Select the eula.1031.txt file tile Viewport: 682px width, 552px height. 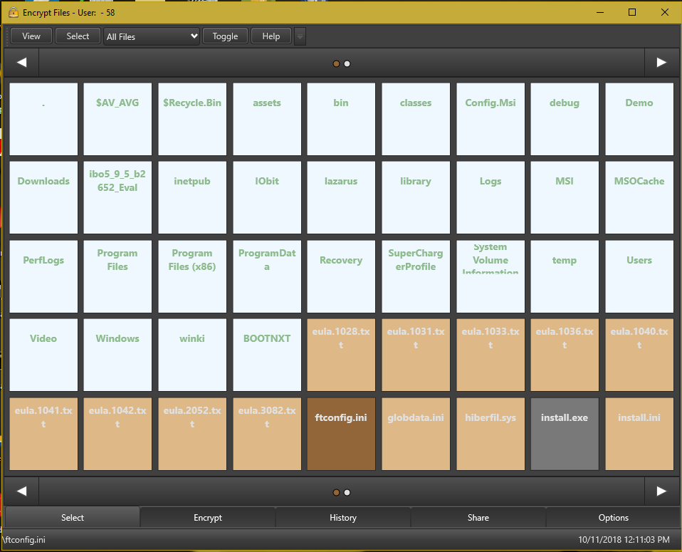pyautogui.click(x=416, y=355)
